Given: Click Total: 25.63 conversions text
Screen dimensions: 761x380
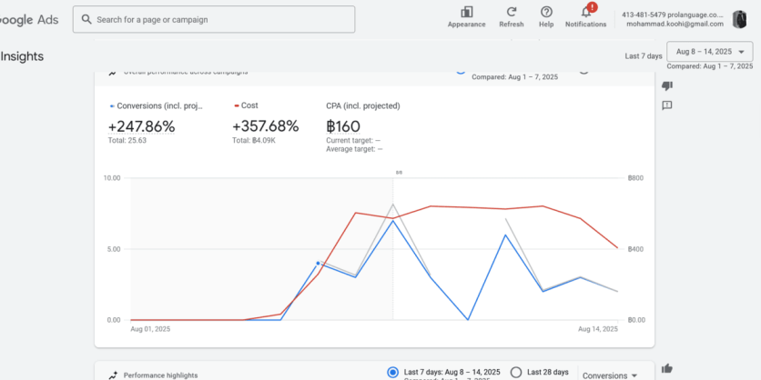Looking at the screenshot, I should (127, 141).
